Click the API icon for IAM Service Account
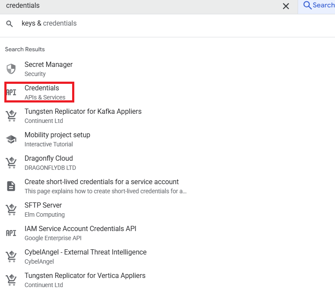The image size is (335, 291). [11, 233]
